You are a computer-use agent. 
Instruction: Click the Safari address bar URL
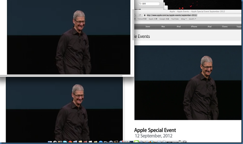(x=172, y=15)
